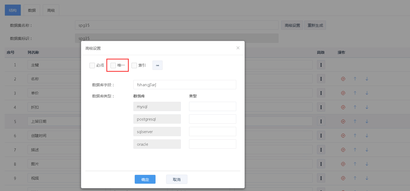Screen dimensions: 410x191
Task: Click the 创建时间 column name field
Action: (x=54, y=136)
